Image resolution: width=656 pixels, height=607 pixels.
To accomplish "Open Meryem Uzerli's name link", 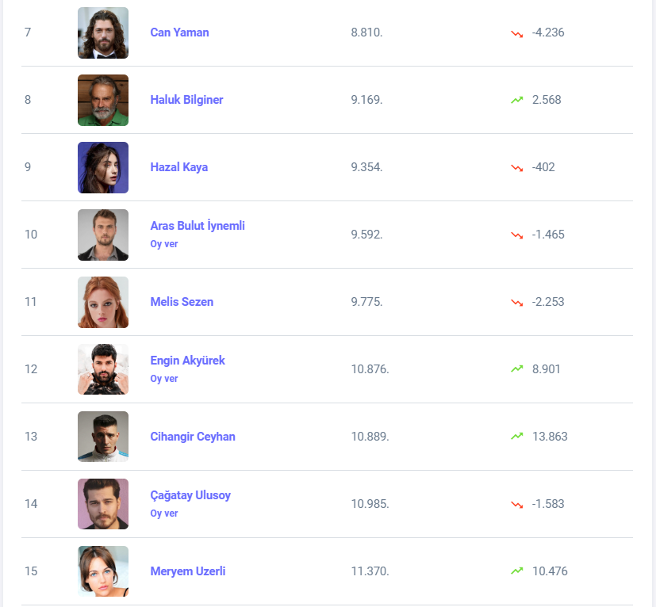I will click(188, 571).
